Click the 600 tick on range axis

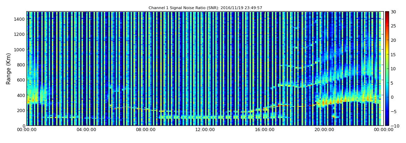coord(21,80)
